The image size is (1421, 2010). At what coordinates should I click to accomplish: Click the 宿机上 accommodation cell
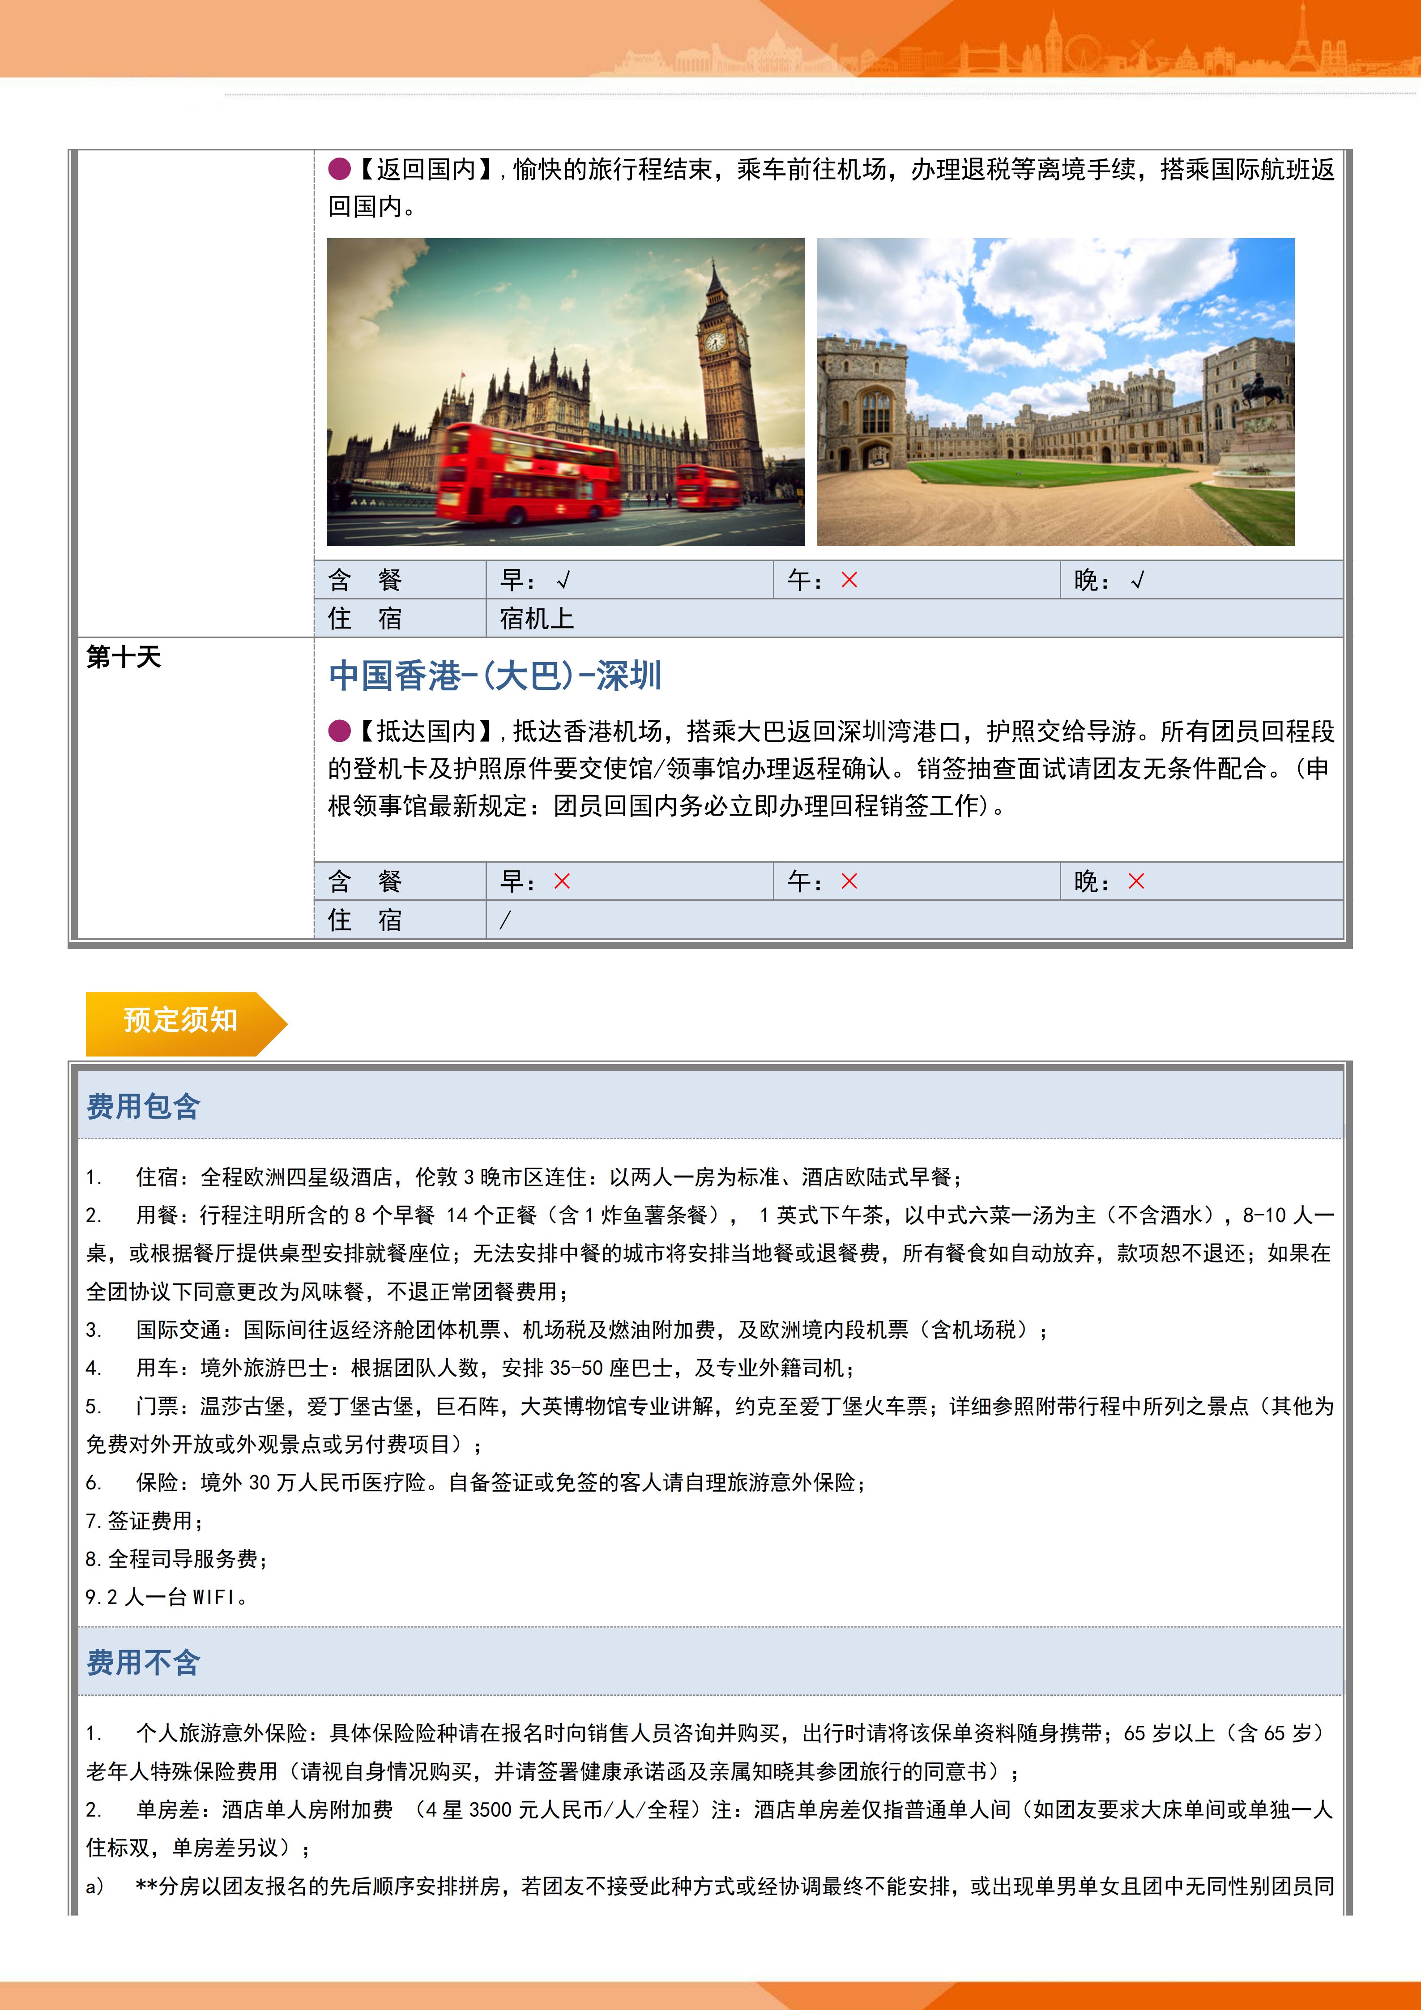537,619
